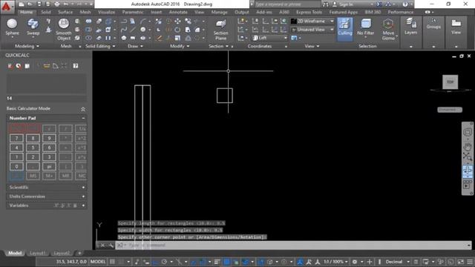Viewport: 475px width, 267px height.
Task: Expand the Solid Editing panel
Action: tap(100, 46)
